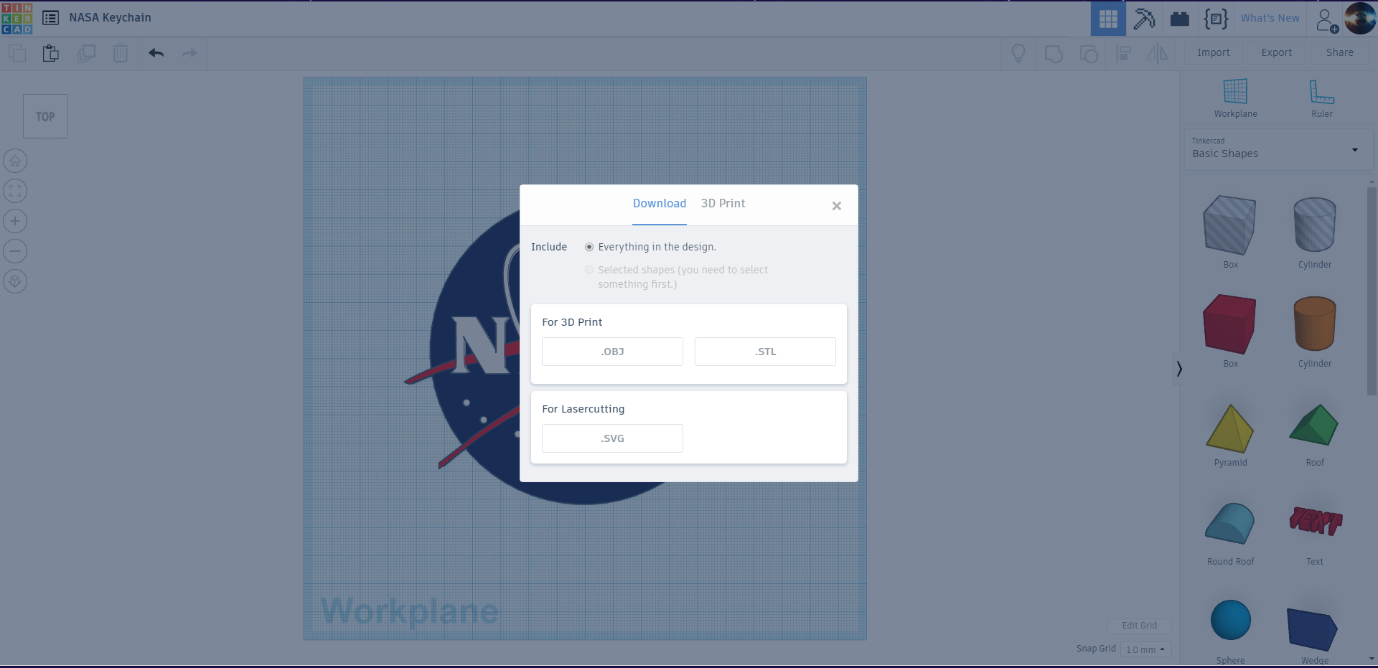Select the Selected shapes radio option
This screenshot has height=668, width=1378.
point(589,270)
